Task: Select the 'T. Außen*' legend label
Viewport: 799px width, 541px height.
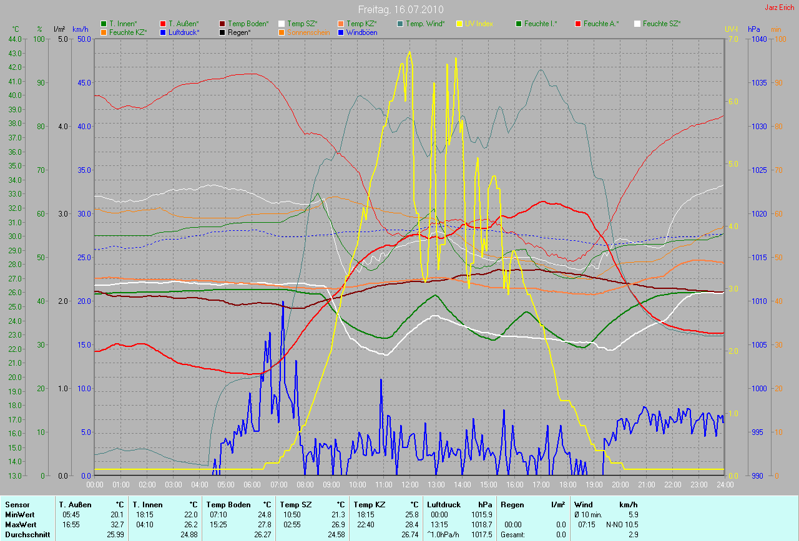Action: [x=184, y=24]
